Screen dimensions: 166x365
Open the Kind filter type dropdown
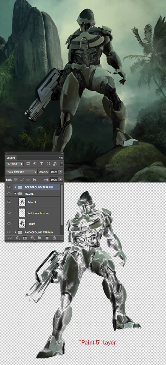[x=15, y=164]
